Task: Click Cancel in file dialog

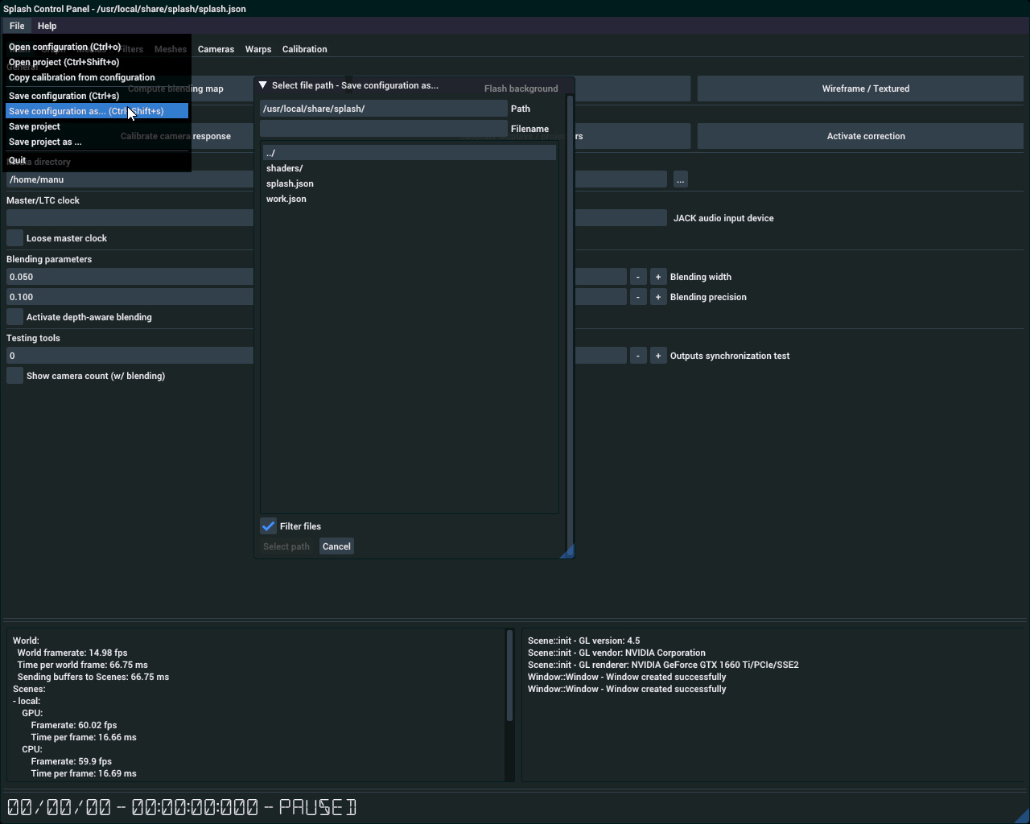Action: [336, 546]
